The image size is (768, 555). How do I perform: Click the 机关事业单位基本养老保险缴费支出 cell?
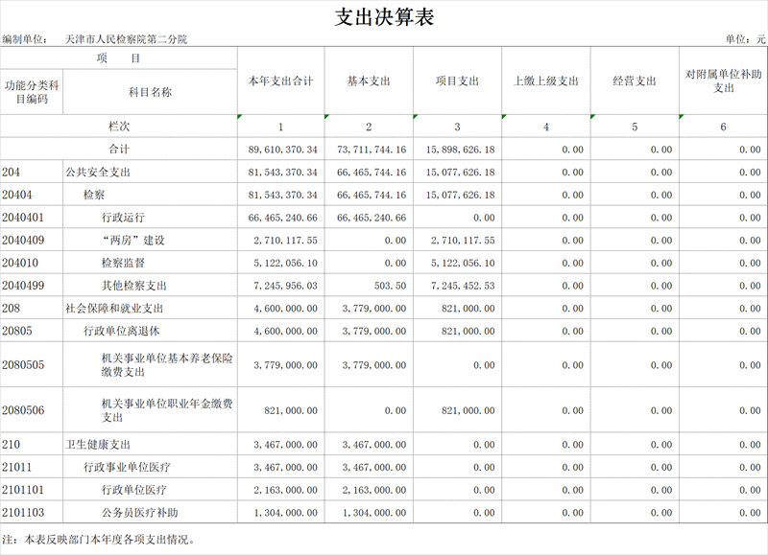click(151, 365)
